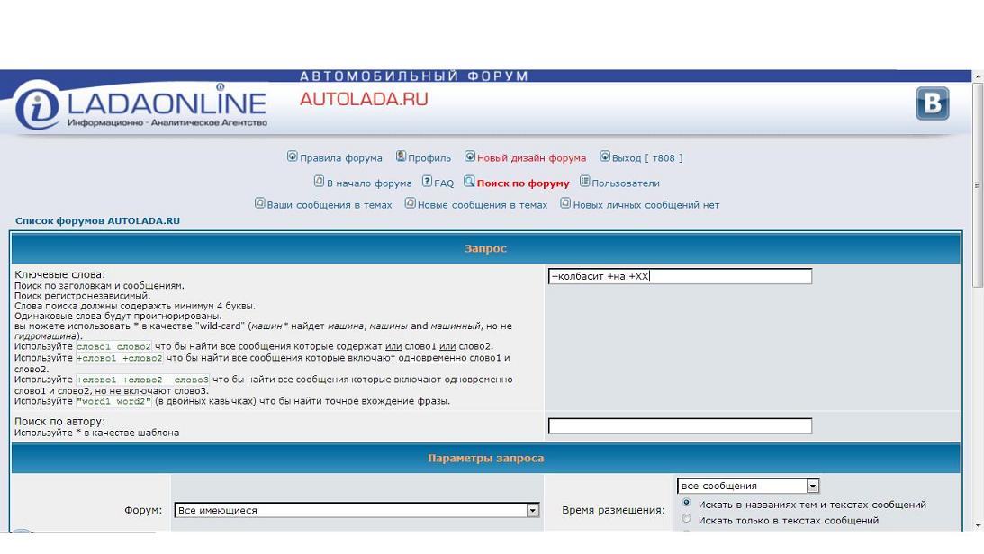Screen dimensions: 984x554
Task: Click icon next to Новых личных сообщений нет
Action: point(565,203)
